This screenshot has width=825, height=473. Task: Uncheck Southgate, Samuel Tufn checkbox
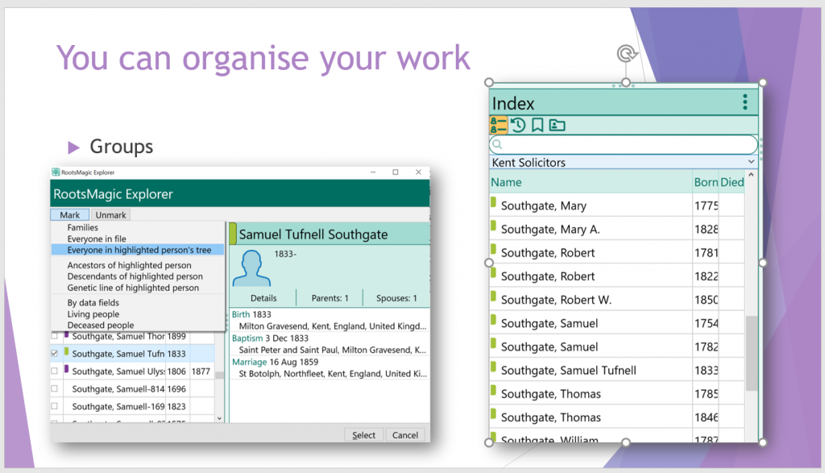pyautogui.click(x=55, y=353)
